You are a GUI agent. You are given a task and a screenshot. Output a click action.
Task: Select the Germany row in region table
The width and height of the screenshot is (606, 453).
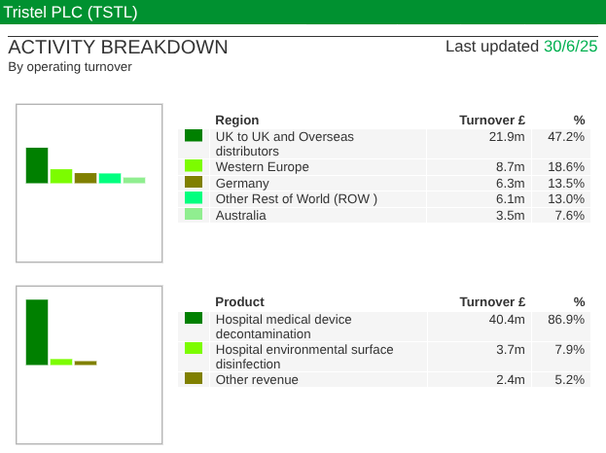click(242, 184)
